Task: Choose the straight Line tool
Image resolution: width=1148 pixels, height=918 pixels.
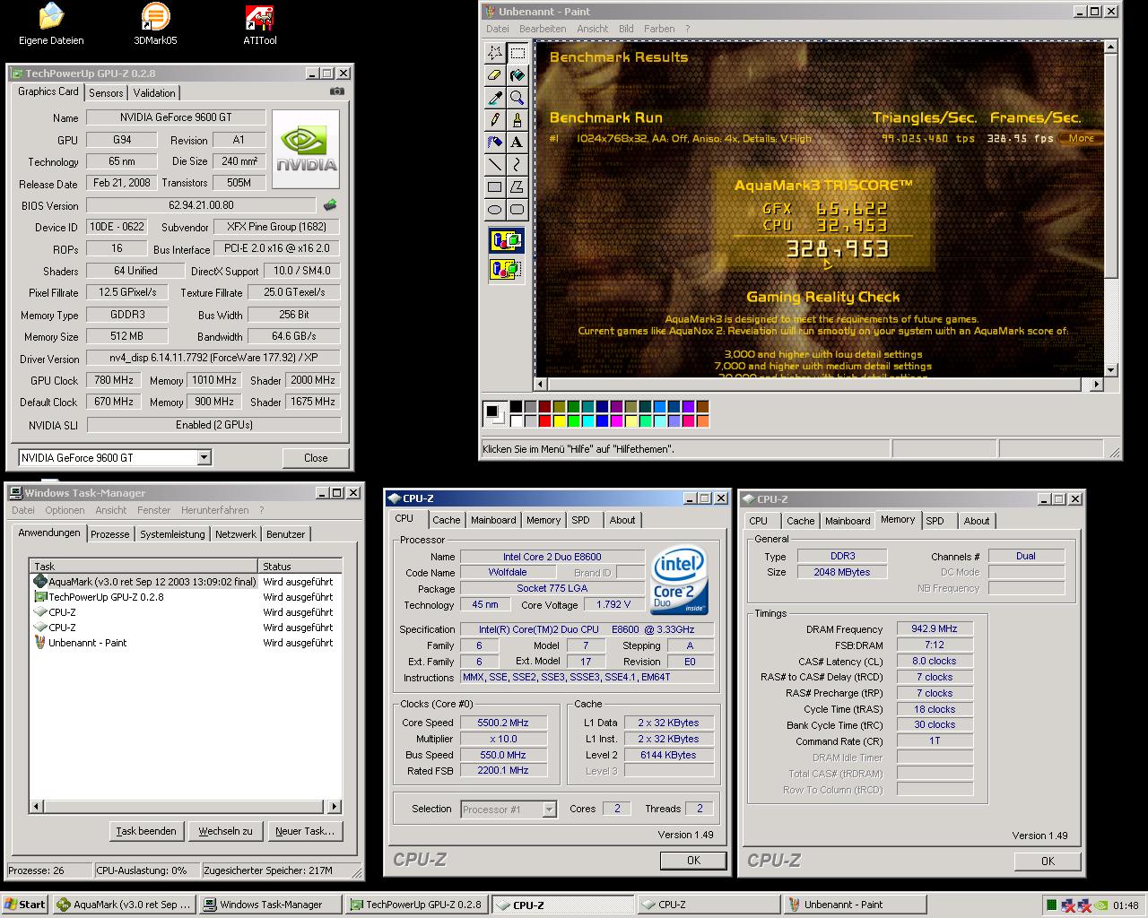Action: pyautogui.click(x=494, y=164)
